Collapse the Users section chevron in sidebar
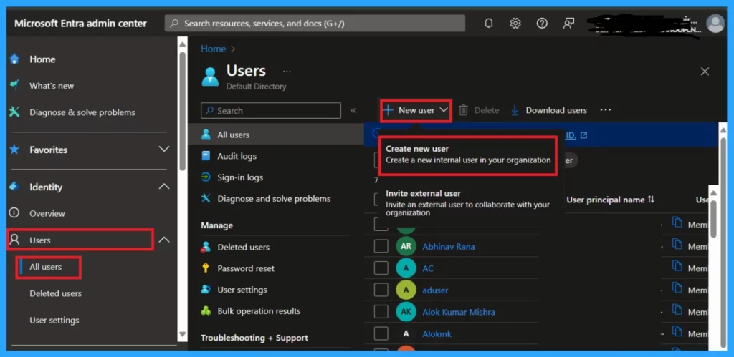Viewport: 734px width, 357px height. pos(164,240)
